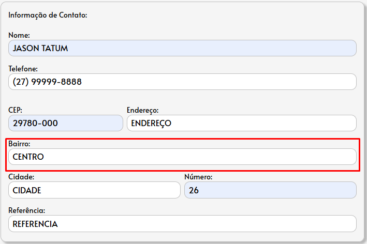Focus the Bairro field with CENTRO
Image resolution: width=367 pixels, height=244 pixels.
182,157
